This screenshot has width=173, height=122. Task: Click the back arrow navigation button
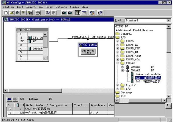point(9,99)
